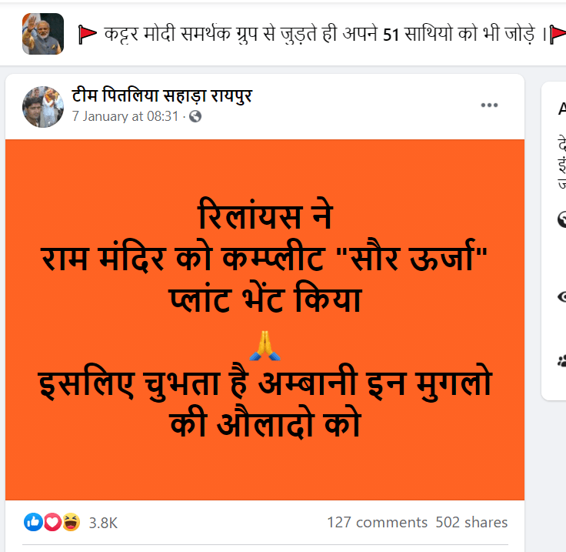Open the 127 comments link
This screenshot has height=552, width=566.
[x=378, y=523]
